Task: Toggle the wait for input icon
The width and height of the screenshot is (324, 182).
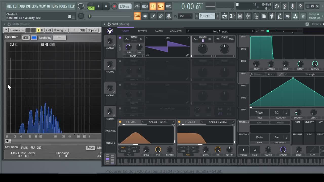Action: [145, 6]
